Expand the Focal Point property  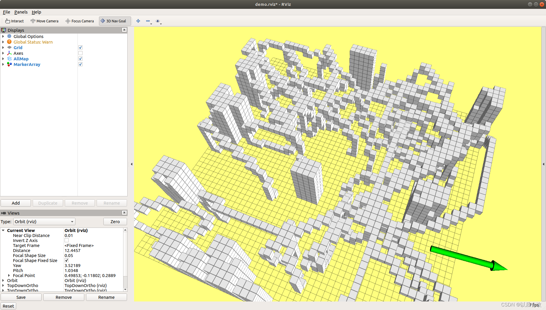(x=9, y=276)
